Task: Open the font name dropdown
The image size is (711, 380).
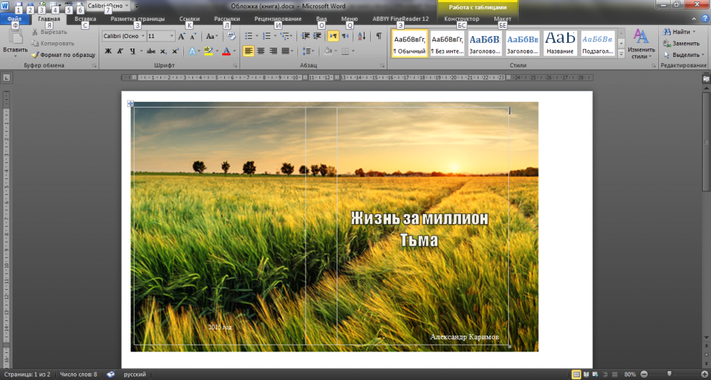Action: point(142,36)
